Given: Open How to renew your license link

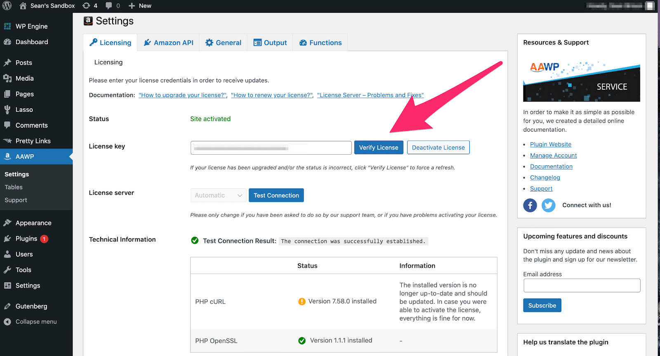Looking at the screenshot, I should [x=272, y=95].
